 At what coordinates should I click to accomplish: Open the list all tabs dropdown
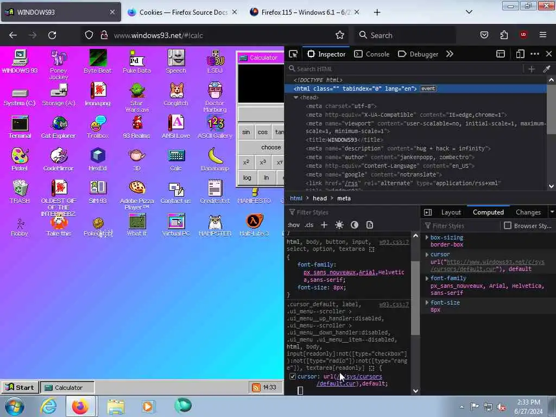(x=469, y=12)
